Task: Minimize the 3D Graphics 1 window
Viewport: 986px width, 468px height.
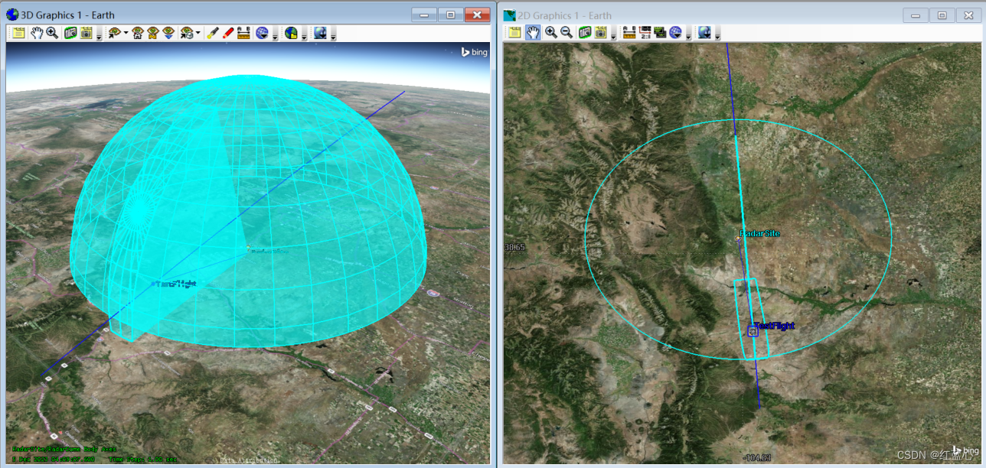Action: [x=425, y=15]
